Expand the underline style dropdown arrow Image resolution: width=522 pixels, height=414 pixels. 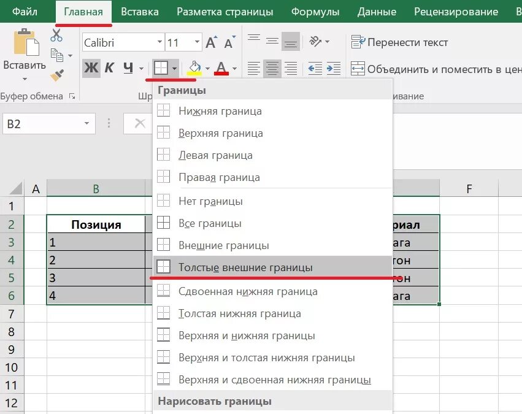pos(141,69)
